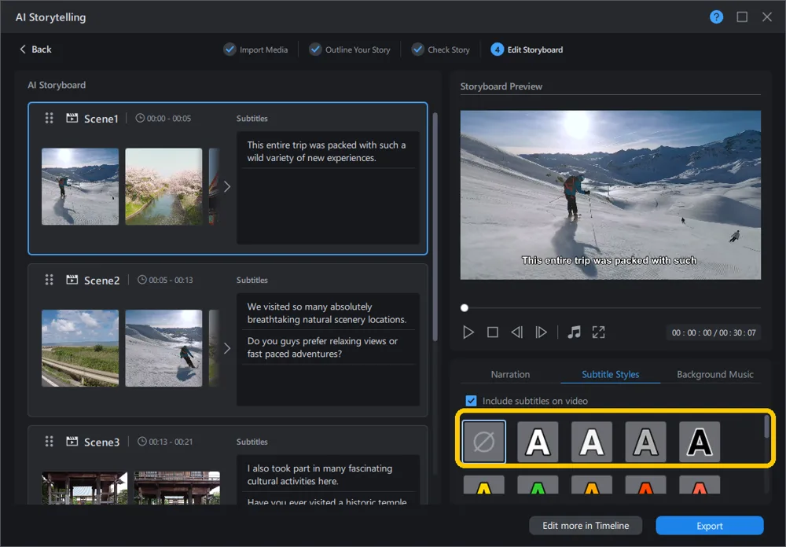This screenshot has height=547, width=786.
Task: Switch to the Subtitle Styles tab
Action: (610, 374)
